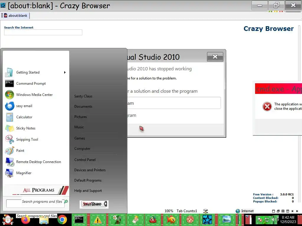The height and width of the screenshot is (226, 302).
Task: Click the status bar network connection icon
Action: 206,211
